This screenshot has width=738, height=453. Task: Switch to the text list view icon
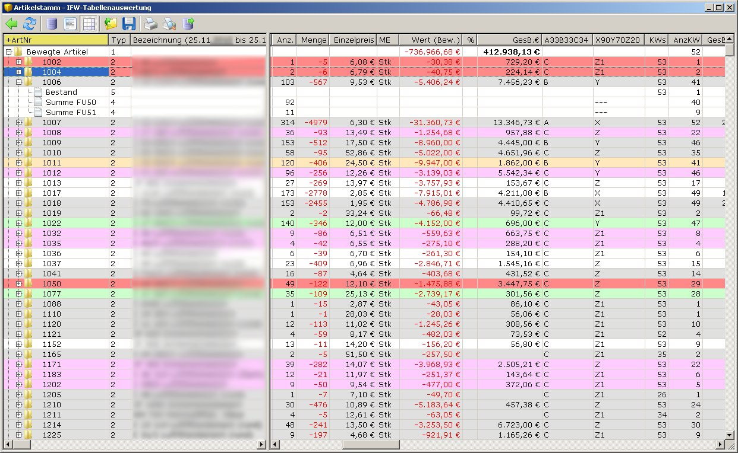(x=70, y=24)
